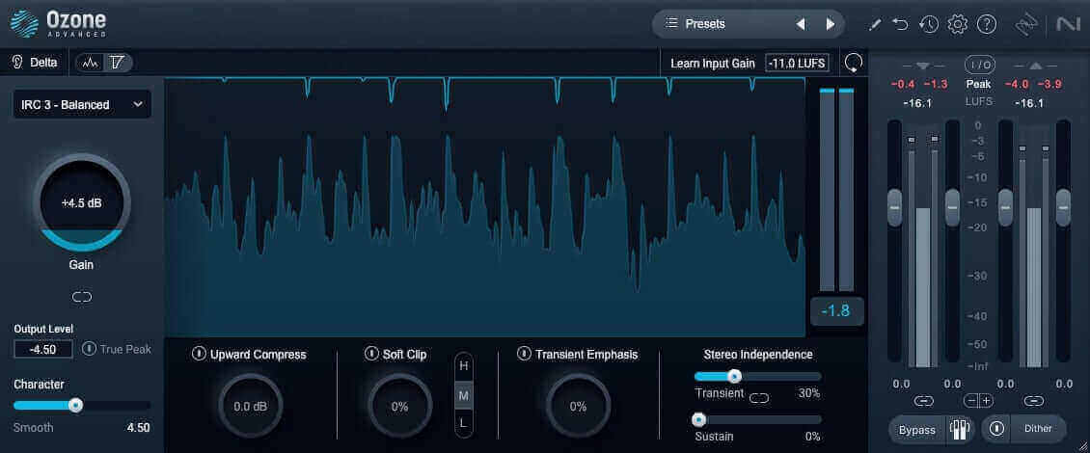Toggle Delta listen mode

pyautogui.click(x=35, y=63)
